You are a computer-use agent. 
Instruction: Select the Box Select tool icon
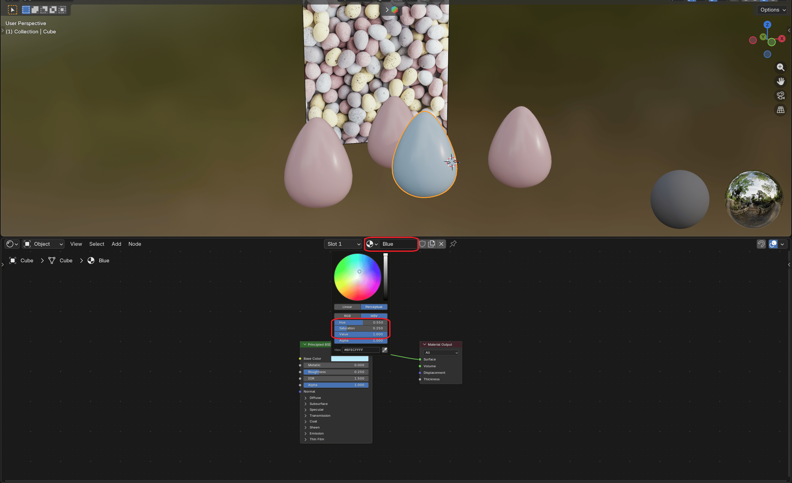click(12, 10)
